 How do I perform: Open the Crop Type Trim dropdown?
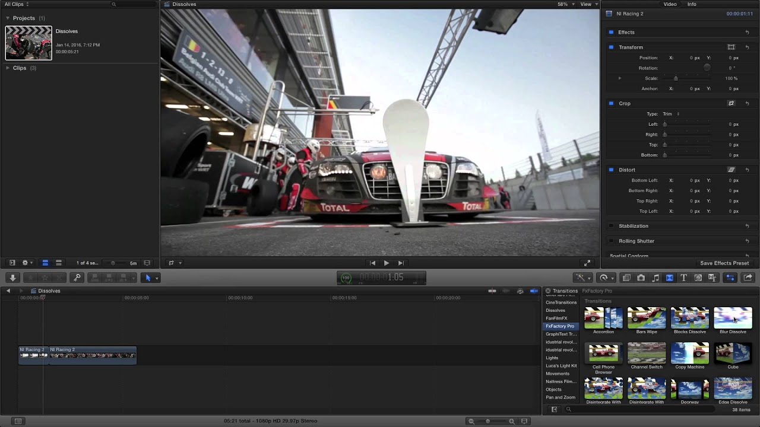[672, 114]
